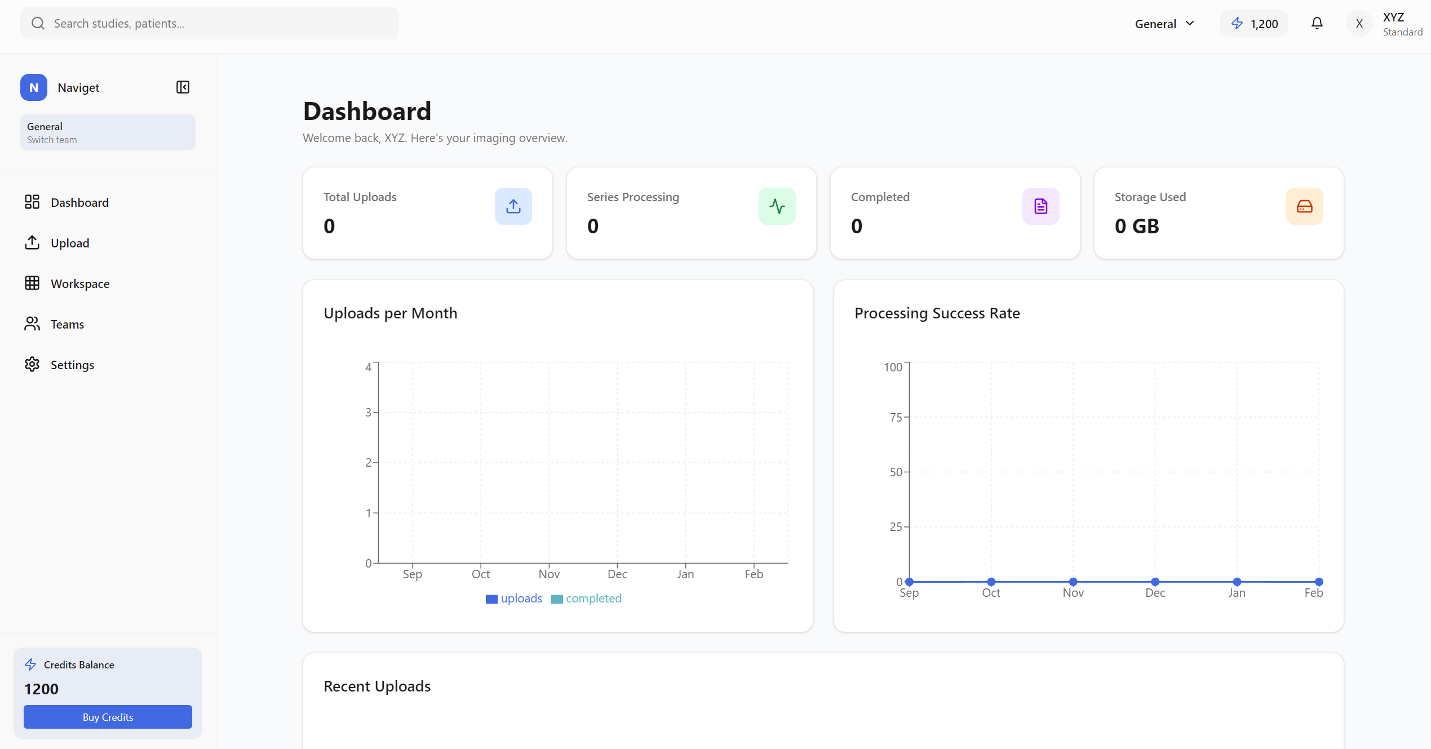Click the Completed document icon

click(x=1040, y=206)
